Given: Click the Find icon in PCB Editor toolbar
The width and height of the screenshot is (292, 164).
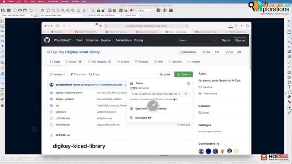Looking at the screenshot, I should tap(42, 10).
